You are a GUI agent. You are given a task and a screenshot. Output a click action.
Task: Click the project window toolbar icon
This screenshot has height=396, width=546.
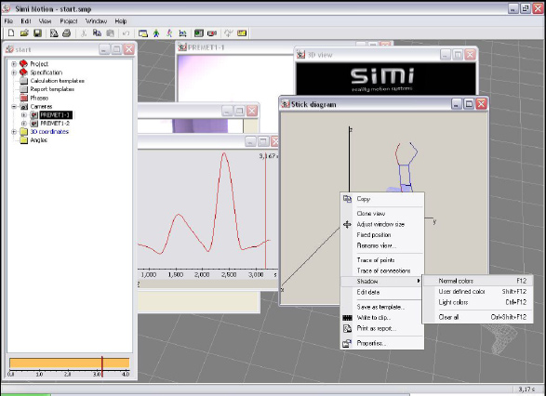(142, 33)
